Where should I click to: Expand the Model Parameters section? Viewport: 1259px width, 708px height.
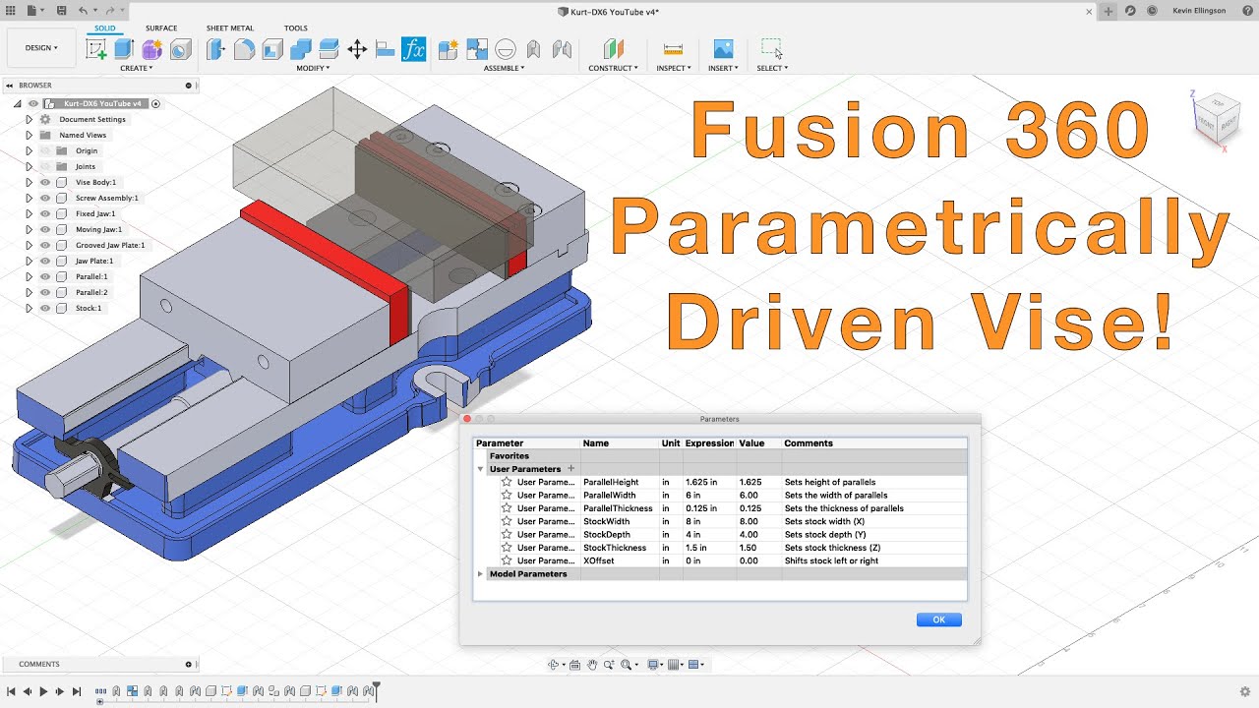tap(480, 573)
